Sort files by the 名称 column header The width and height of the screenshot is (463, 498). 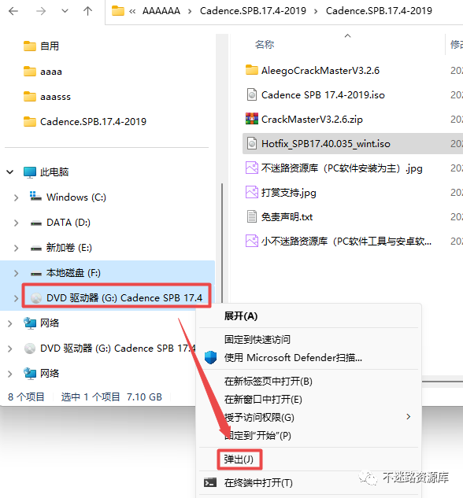coord(265,45)
